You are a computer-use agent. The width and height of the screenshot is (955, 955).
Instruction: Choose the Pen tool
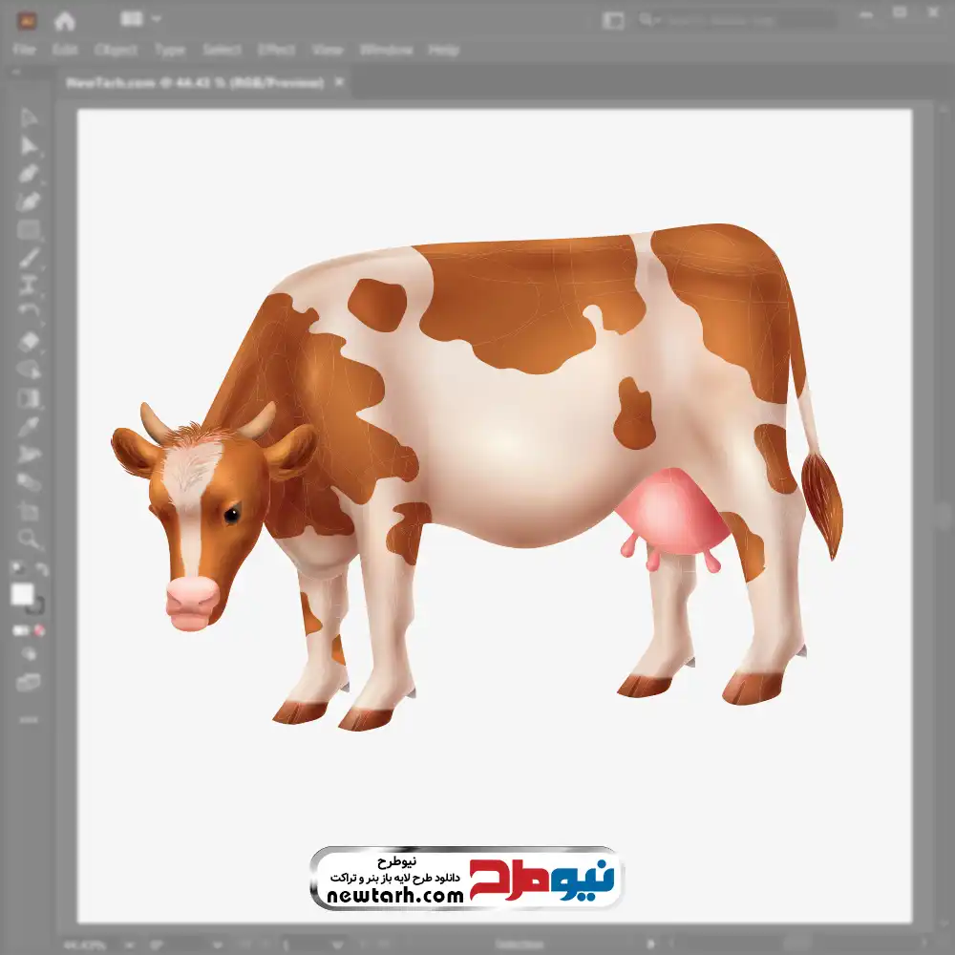point(29,174)
